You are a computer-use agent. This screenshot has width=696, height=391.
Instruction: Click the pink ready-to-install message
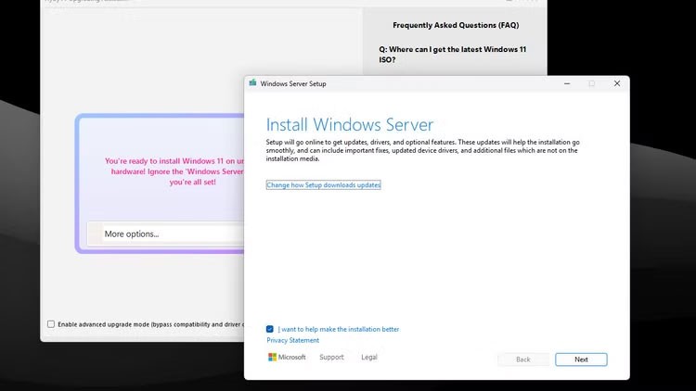point(174,171)
